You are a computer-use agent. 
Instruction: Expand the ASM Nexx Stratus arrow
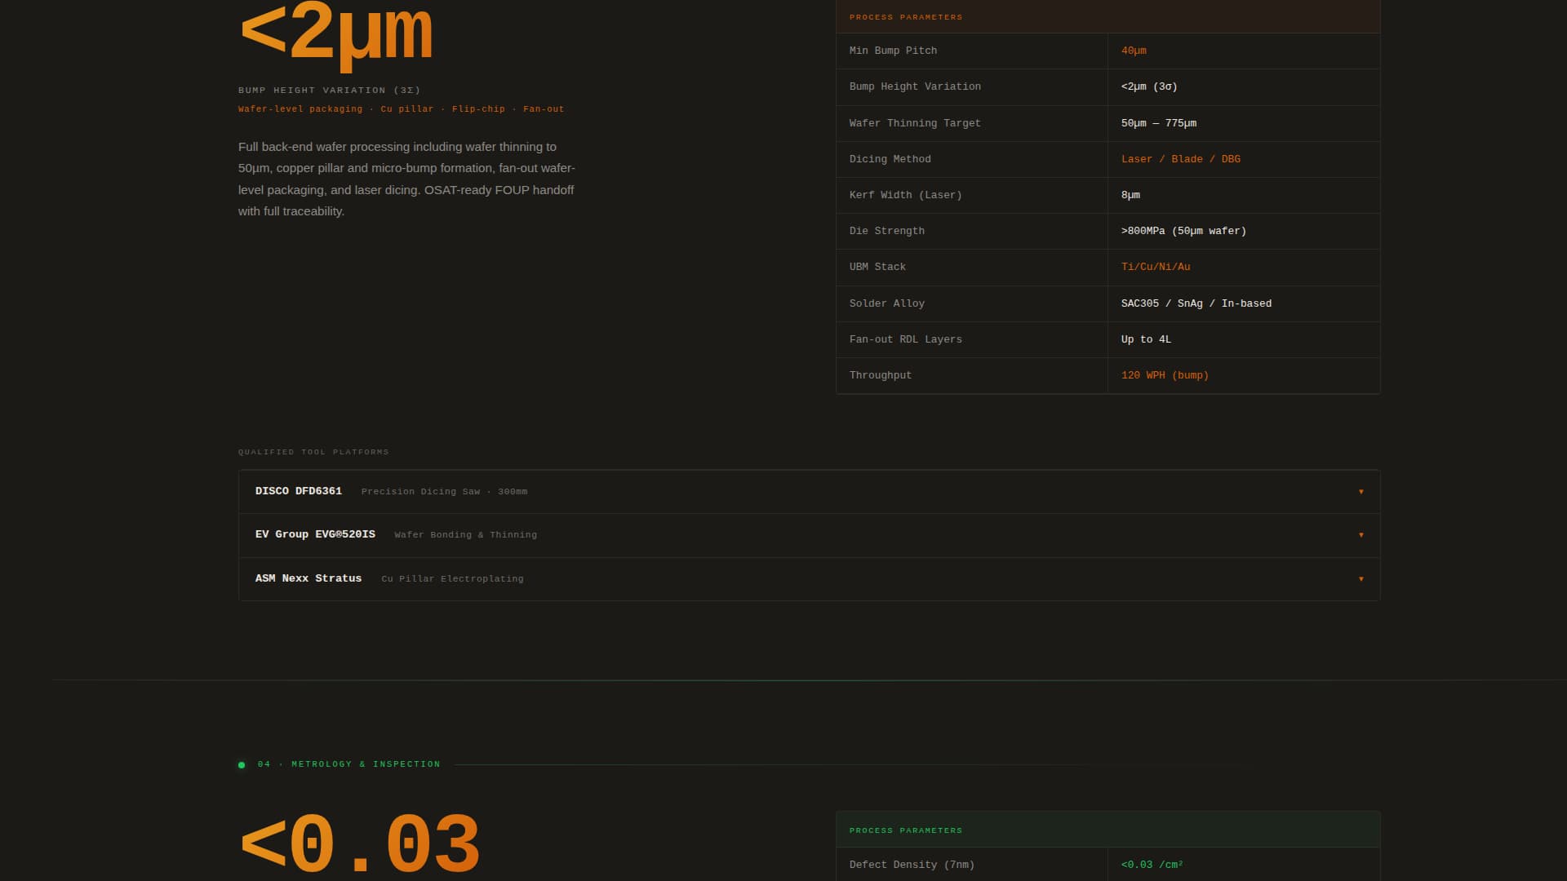[1361, 579]
